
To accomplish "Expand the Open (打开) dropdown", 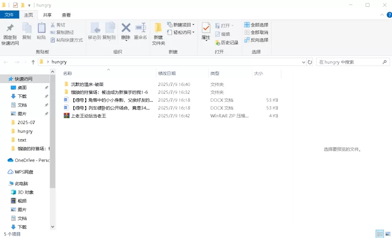I will pos(232,25).
